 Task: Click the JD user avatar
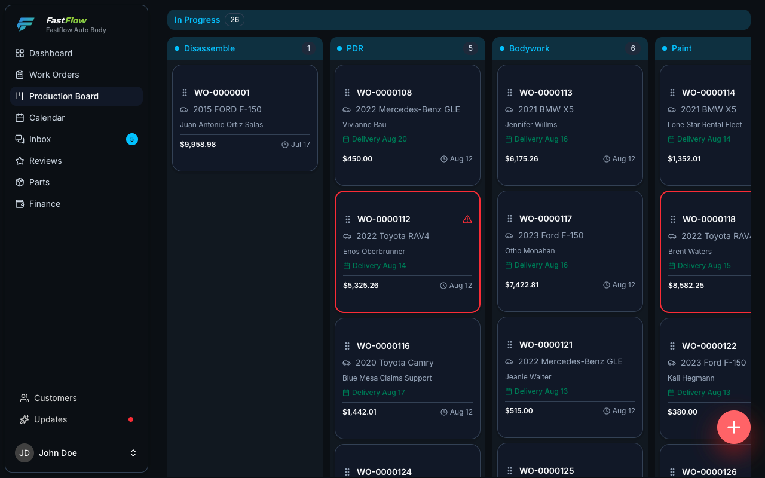pyautogui.click(x=25, y=453)
